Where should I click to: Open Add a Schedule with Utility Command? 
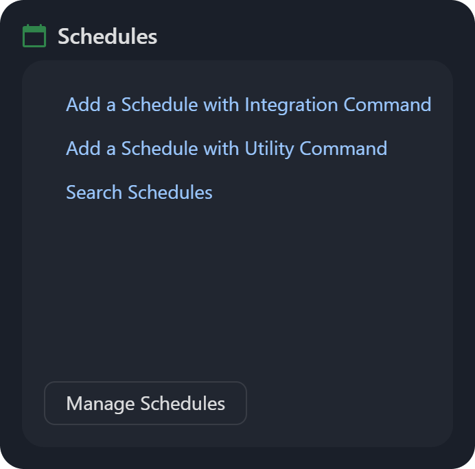pos(227,149)
